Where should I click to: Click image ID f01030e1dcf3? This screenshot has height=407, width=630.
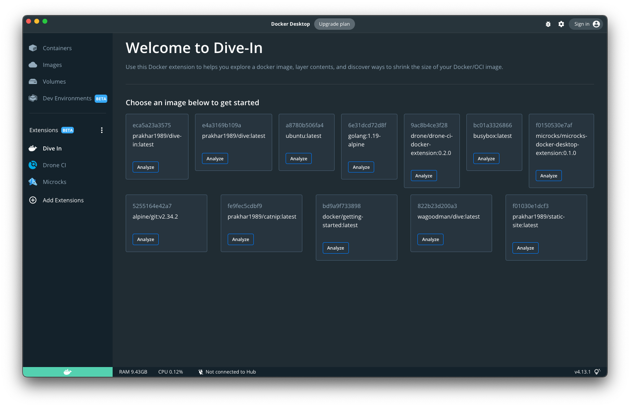pos(530,206)
